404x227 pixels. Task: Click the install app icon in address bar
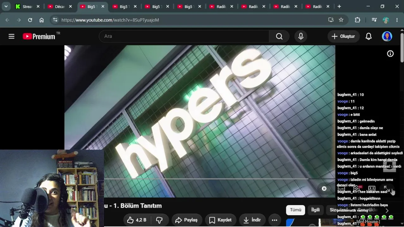(331, 20)
